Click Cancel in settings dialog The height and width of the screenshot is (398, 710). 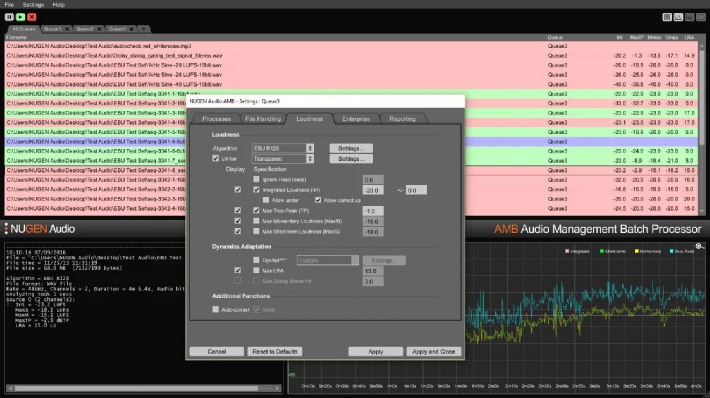(216, 352)
